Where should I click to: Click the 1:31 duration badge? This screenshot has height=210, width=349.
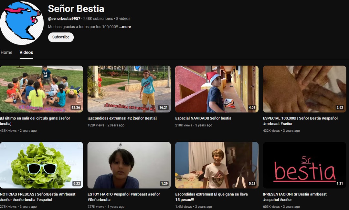tap(340, 184)
